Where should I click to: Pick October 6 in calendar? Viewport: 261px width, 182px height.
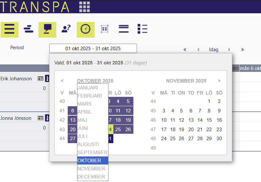[x=73, y=111]
